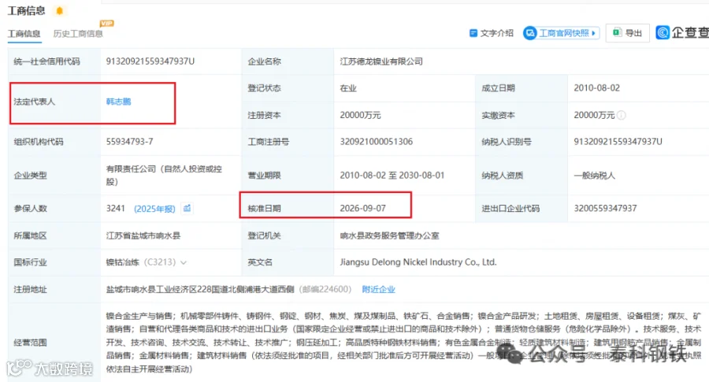The image size is (709, 382).
Task: Click the 企查查 logo icon
Action: click(x=663, y=32)
